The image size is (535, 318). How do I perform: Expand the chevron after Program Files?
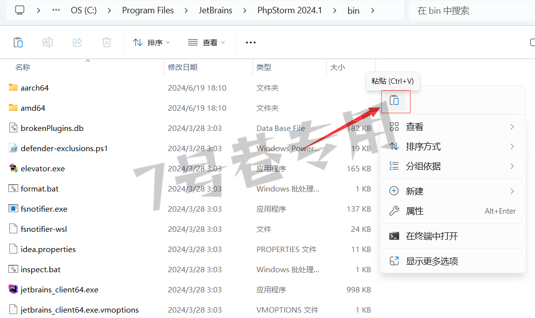coord(186,10)
